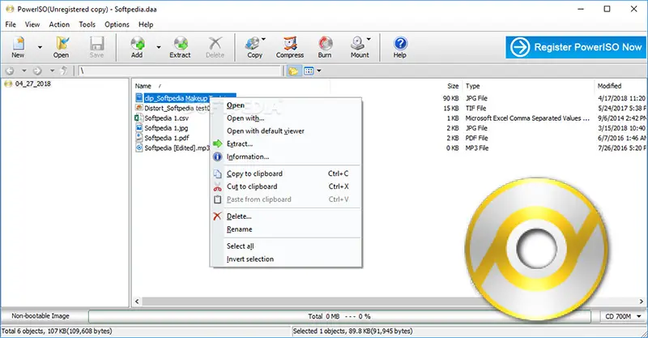Click the Help toolbar icon
Viewport: 648px width, 338px height.
point(399,47)
